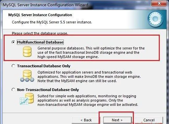Click the Multifunctional Database cylinder icon
169x124 pixels.
pyautogui.click(x=27, y=51)
